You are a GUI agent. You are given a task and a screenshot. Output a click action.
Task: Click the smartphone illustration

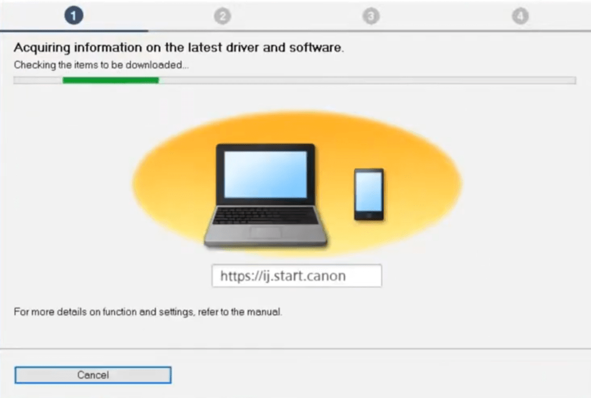click(x=369, y=194)
